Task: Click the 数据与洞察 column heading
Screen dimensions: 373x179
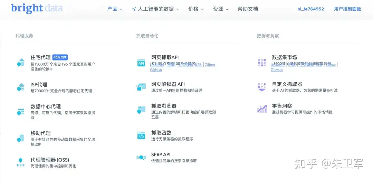Action: click(x=268, y=36)
